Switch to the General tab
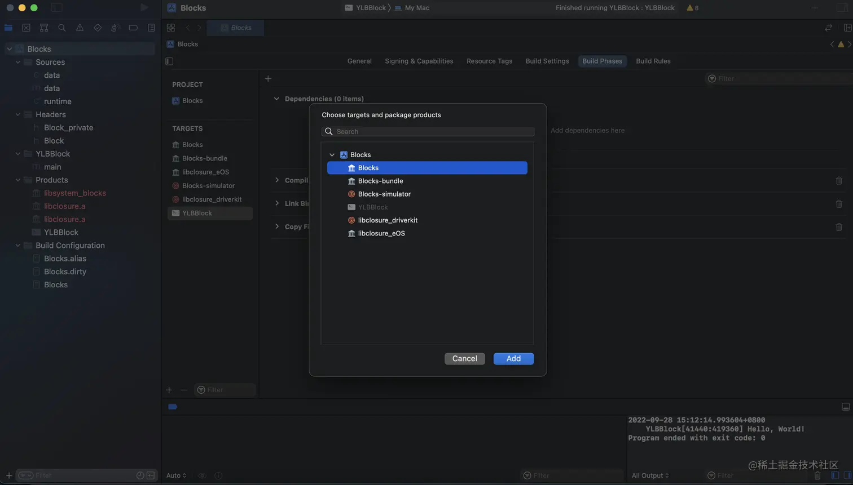Image resolution: width=853 pixels, height=485 pixels. click(x=359, y=61)
